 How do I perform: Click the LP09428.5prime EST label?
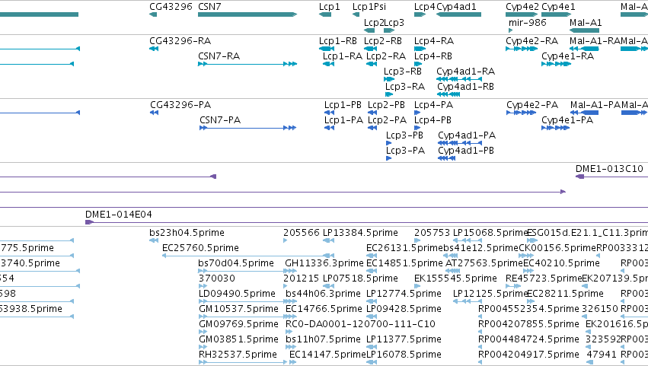[404, 310]
